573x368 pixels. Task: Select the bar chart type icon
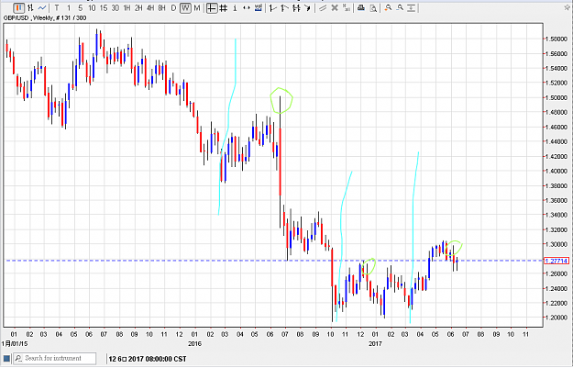[x=30, y=7]
